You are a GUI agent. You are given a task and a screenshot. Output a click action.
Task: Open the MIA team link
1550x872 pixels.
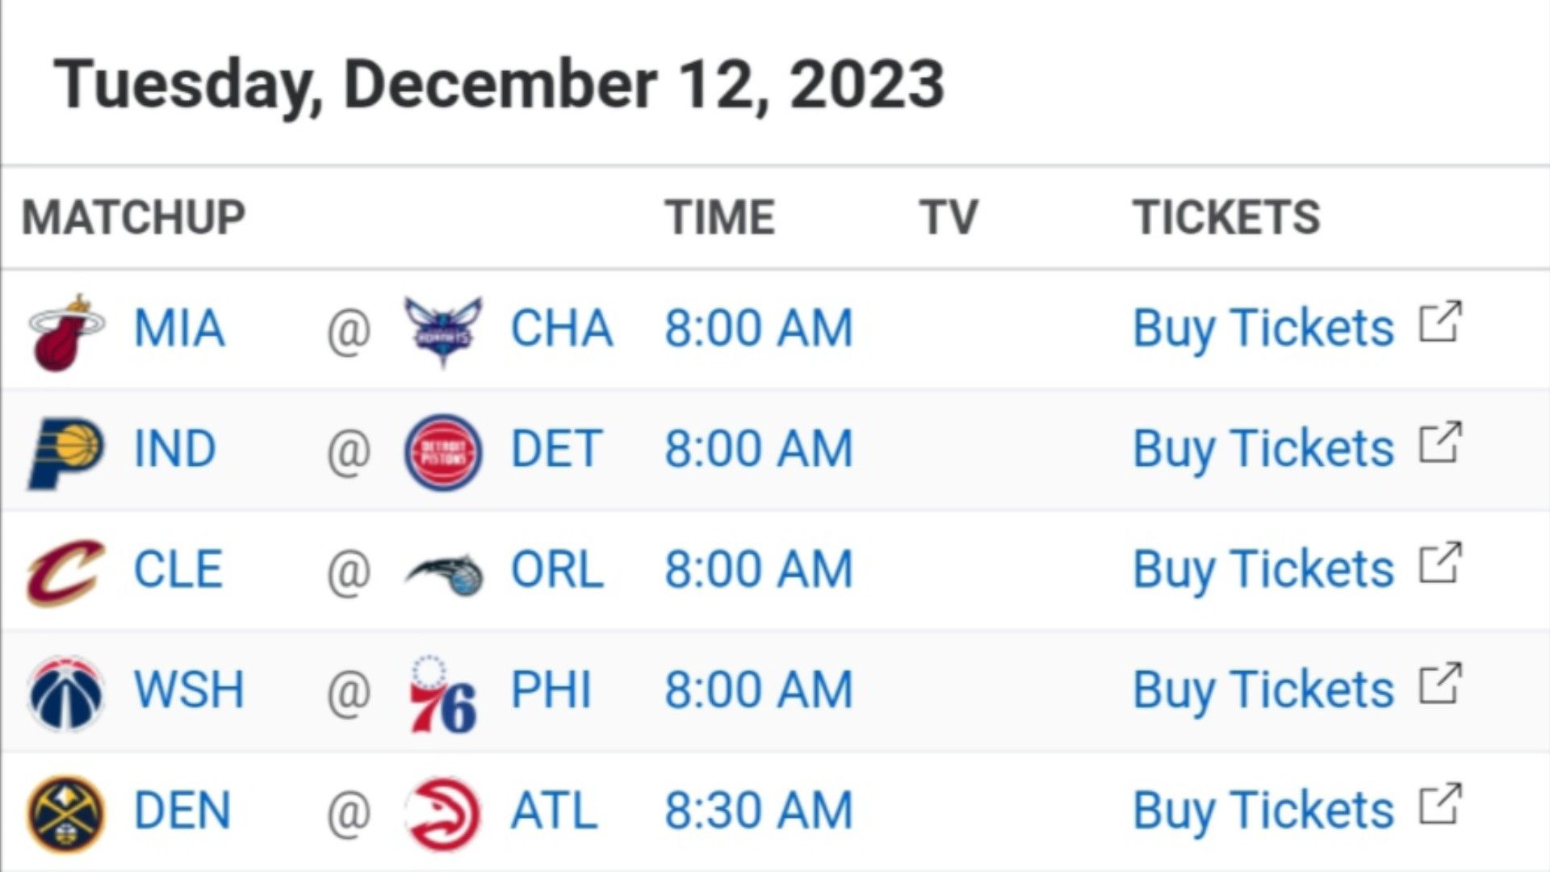tap(179, 329)
